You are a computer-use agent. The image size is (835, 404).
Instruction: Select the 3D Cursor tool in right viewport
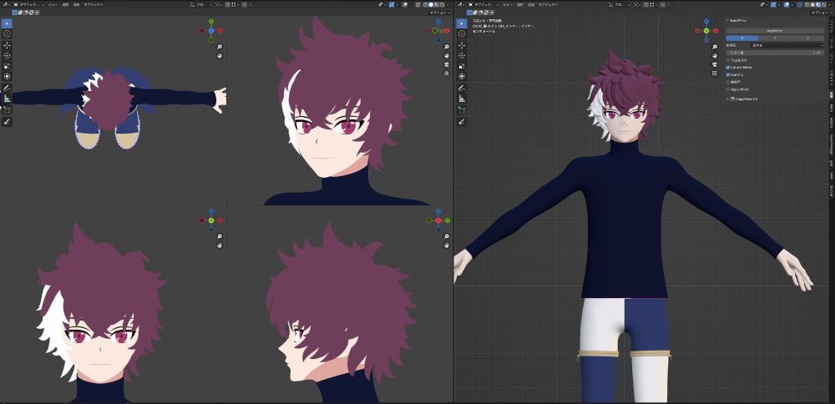click(462, 34)
